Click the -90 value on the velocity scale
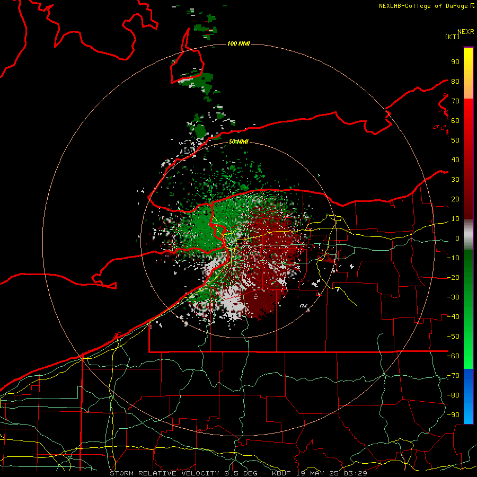The width and height of the screenshot is (477, 477). click(x=453, y=415)
